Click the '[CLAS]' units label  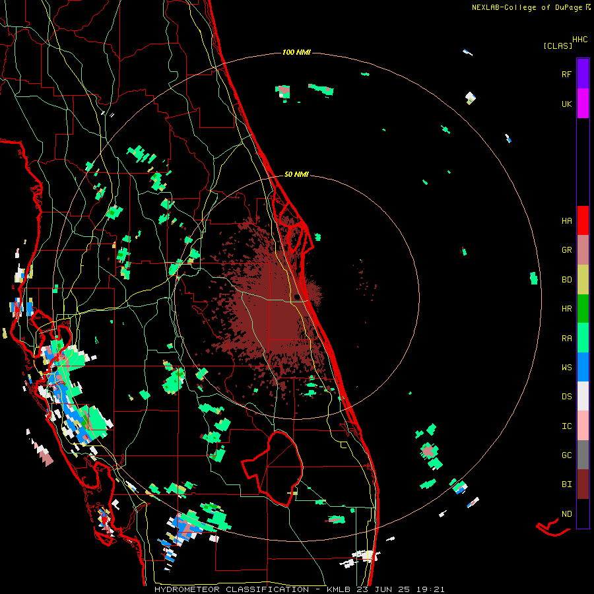coord(558,46)
